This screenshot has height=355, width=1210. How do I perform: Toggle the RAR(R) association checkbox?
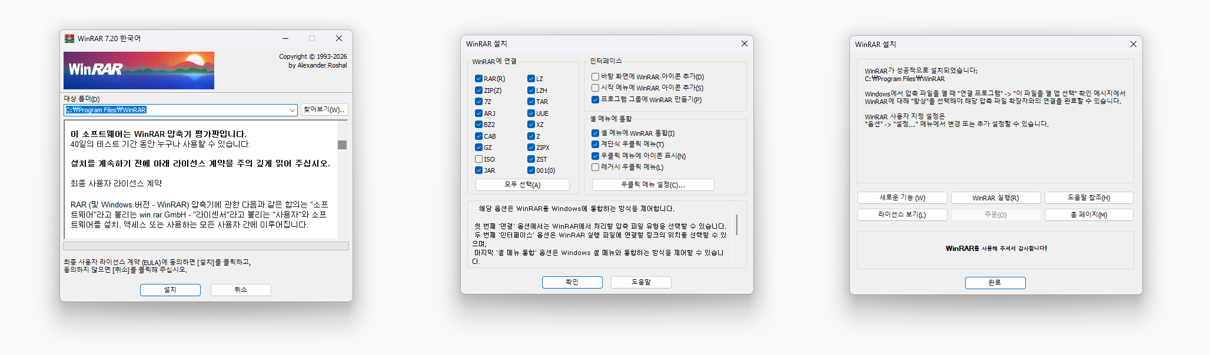coord(478,79)
